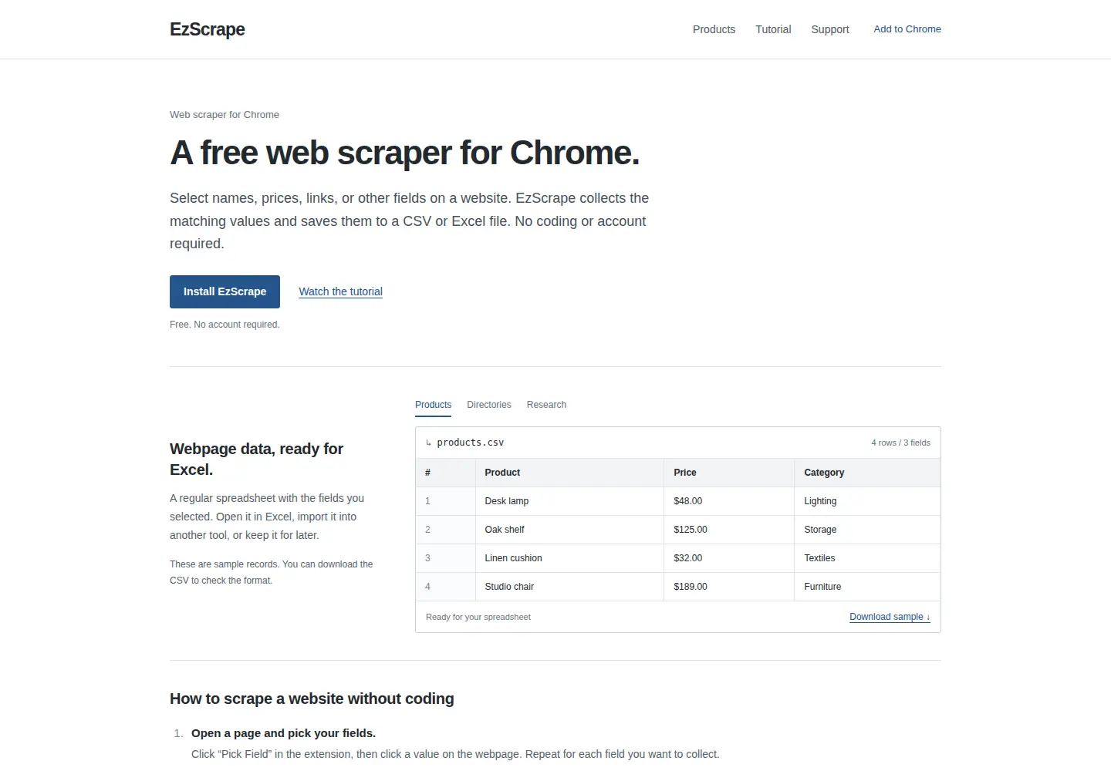Click the Category column header
The height and width of the screenshot is (771, 1111).
(867, 473)
